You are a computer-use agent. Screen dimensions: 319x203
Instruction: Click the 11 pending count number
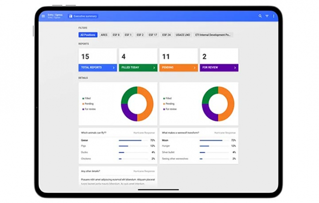click(x=166, y=56)
